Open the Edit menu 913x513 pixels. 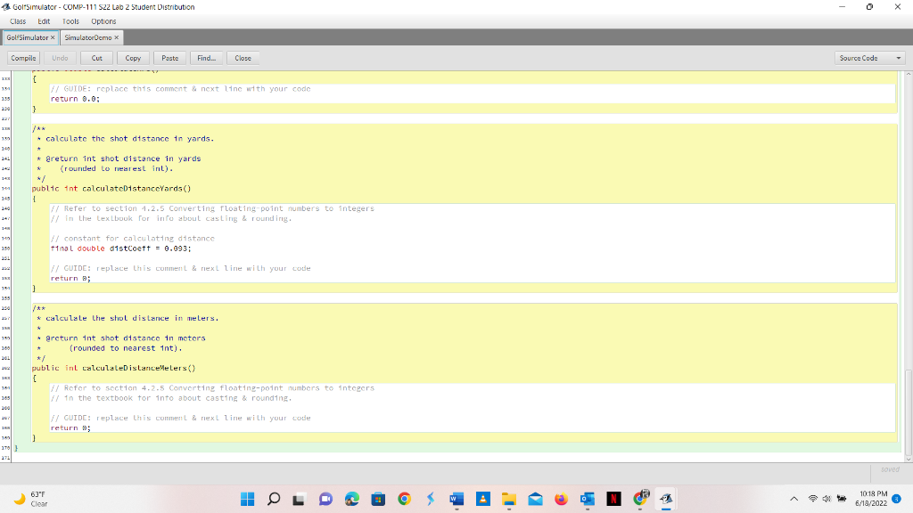[44, 21]
